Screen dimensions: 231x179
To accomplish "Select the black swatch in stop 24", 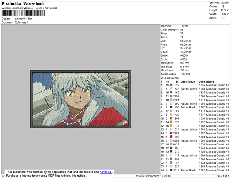I will click(171, 170).
